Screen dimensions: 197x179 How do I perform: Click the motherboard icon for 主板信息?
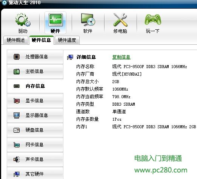[17, 71]
